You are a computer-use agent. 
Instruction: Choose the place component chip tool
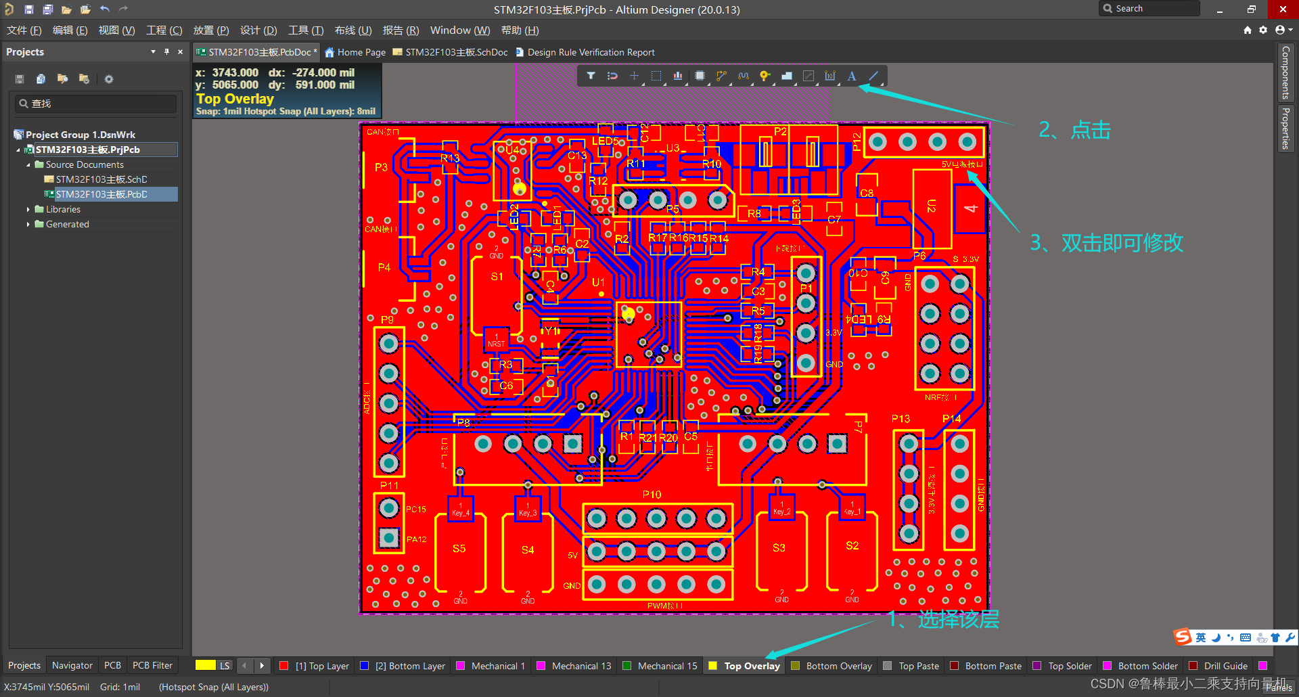[x=700, y=76]
